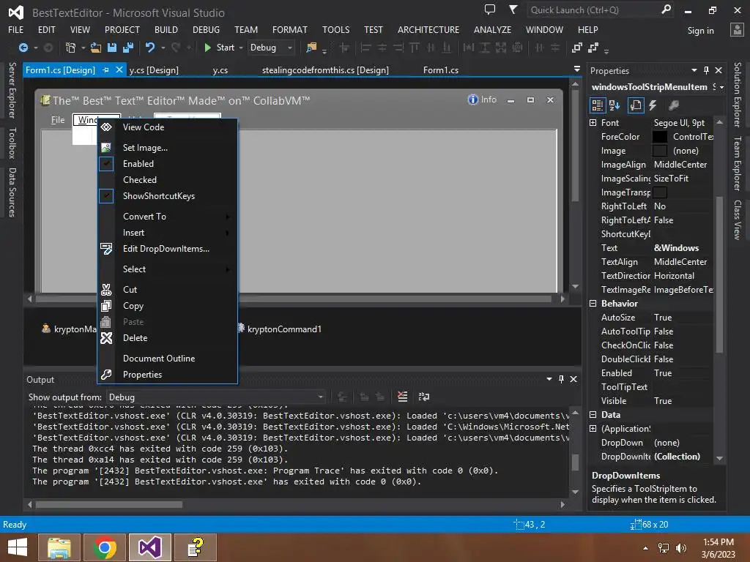Collapse the Behavior category
Screen dimensions: 750x562
[x=593, y=304]
